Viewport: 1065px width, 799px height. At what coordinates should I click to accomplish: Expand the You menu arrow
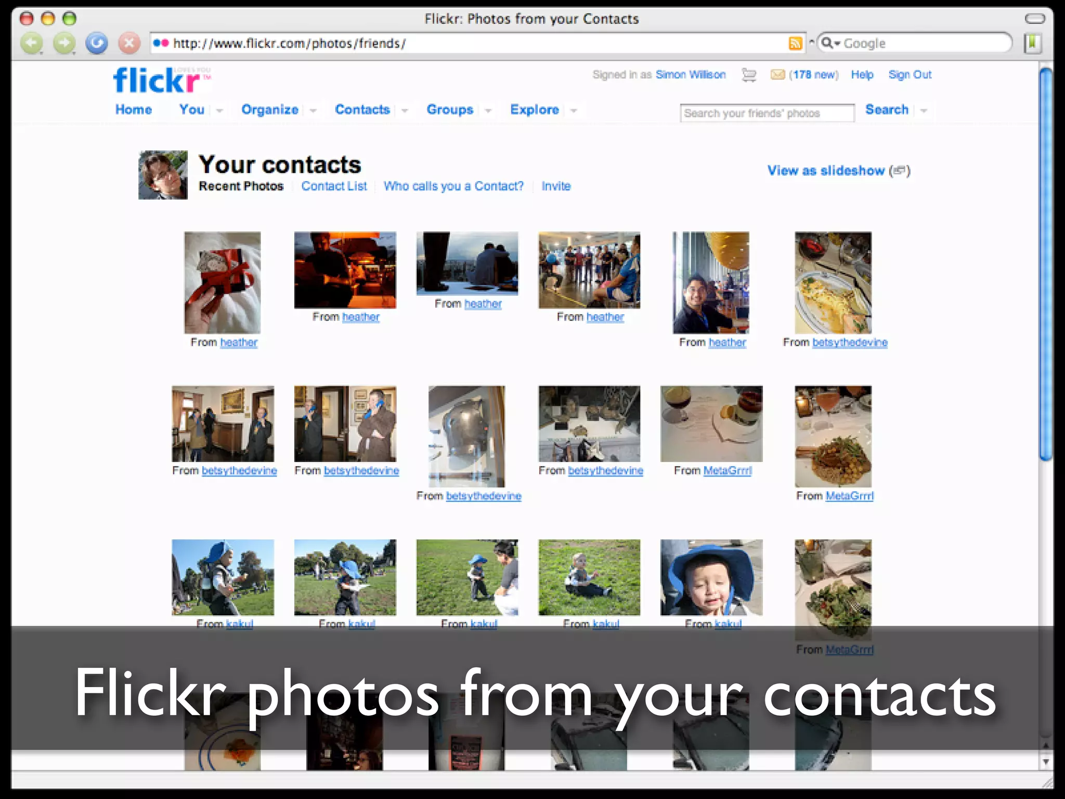219,111
